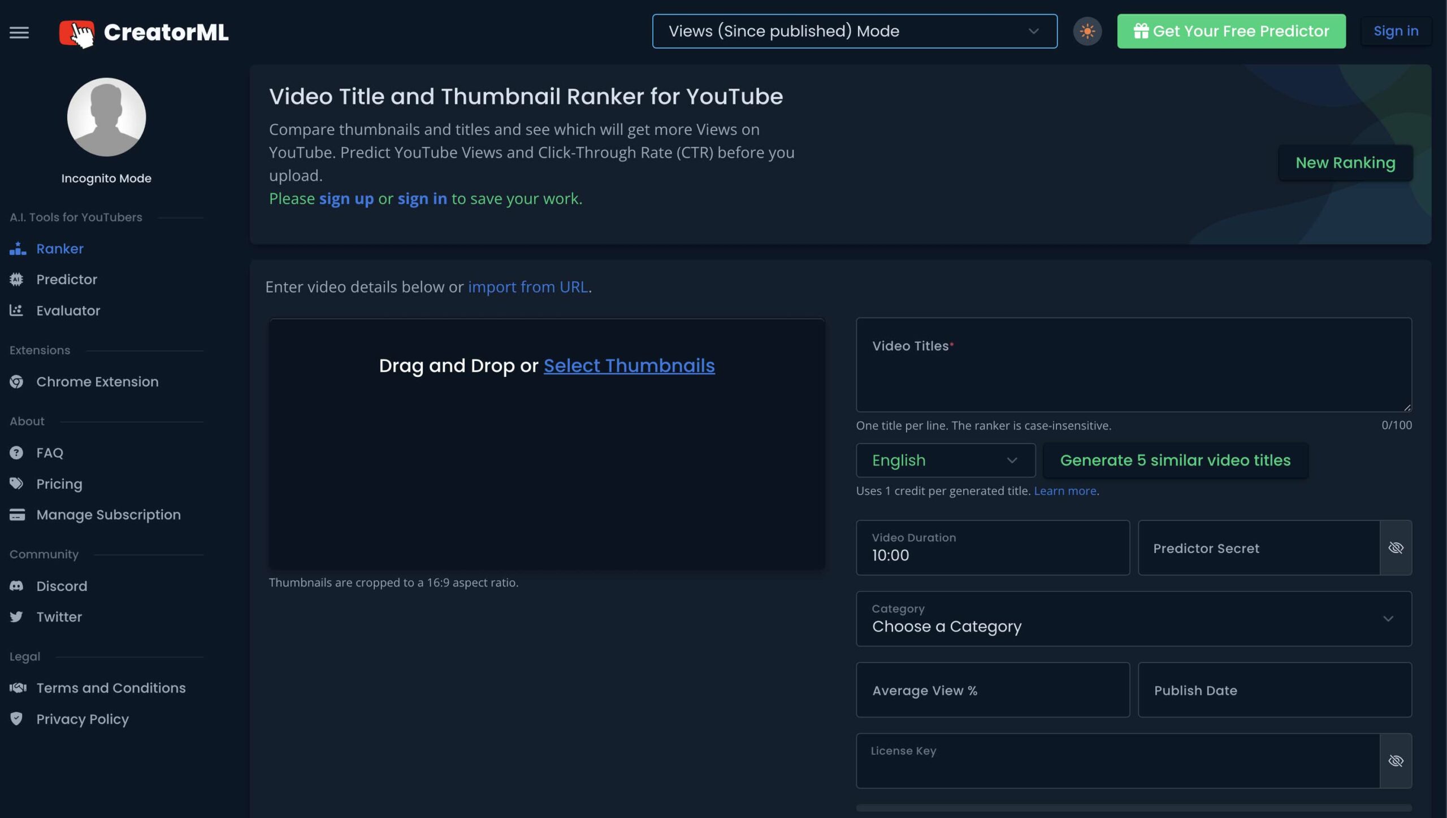Click the Pricing tag icon
The height and width of the screenshot is (818, 1447).
pyautogui.click(x=17, y=484)
